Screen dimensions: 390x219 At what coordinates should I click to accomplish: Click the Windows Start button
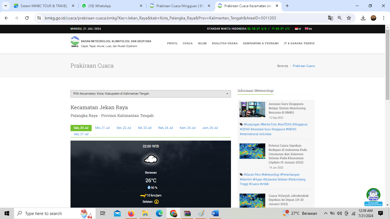[7, 213]
